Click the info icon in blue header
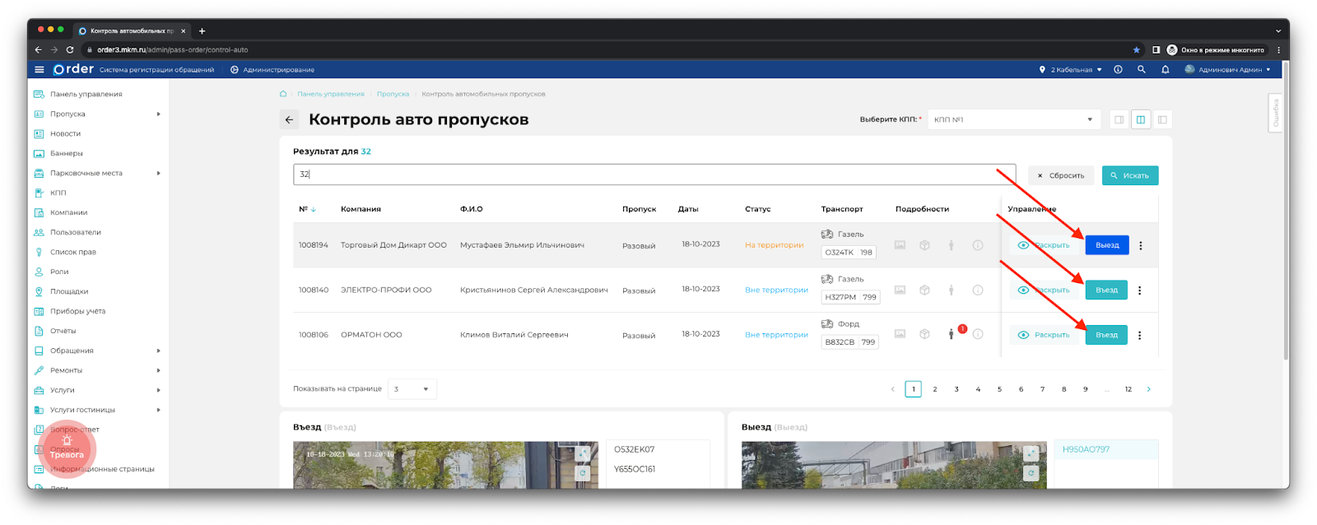This screenshot has height=525, width=1317. tap(1118, 70)
